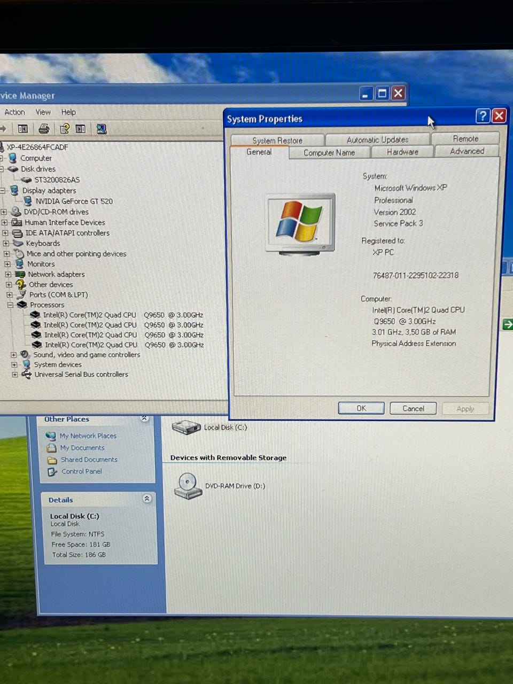Open the Advanced tab in System Properties
Viewport: 513px width, 684px height.
[467, 151]
